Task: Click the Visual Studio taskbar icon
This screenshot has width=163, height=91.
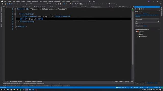Action: [27, 90]
